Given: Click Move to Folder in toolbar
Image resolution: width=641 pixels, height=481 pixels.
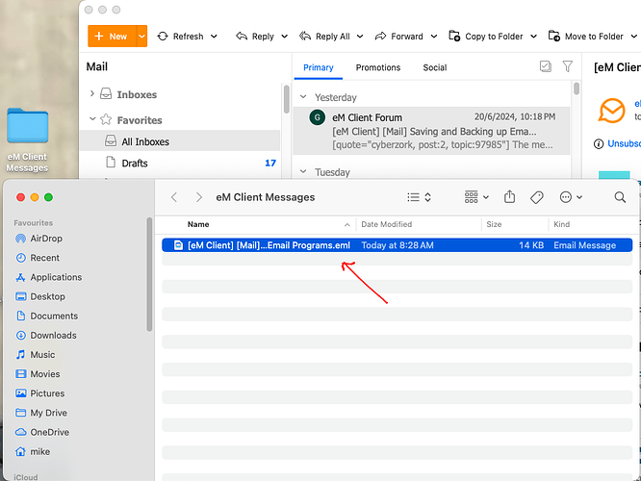Looking at the screenshot, I should click(586, 37).
